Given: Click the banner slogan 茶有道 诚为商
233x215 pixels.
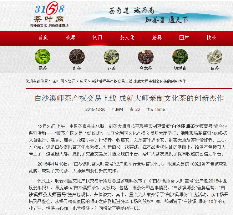Looking at the screenshot, I should tap(131, 11).
